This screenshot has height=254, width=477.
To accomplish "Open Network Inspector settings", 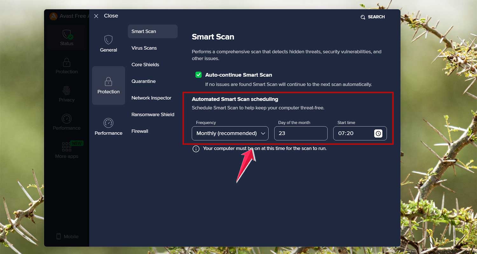I will (x=151, y=98).
